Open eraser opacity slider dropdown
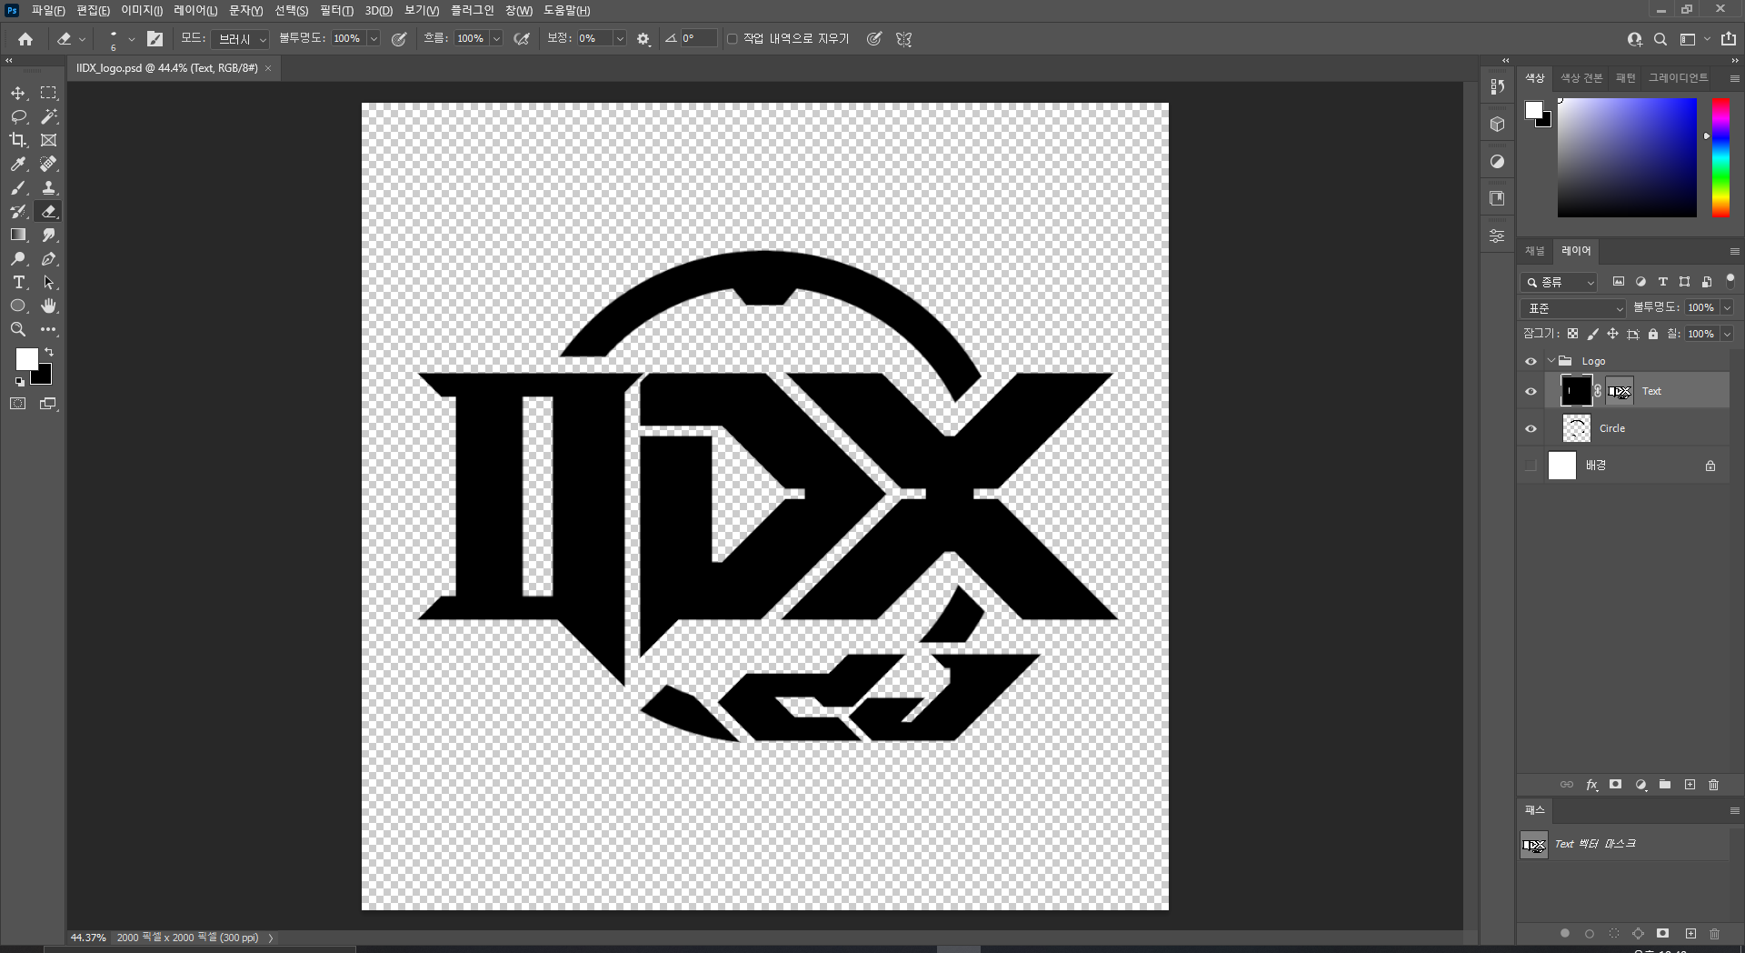The height and width of the screenshot is (953, 1745). 374,39
